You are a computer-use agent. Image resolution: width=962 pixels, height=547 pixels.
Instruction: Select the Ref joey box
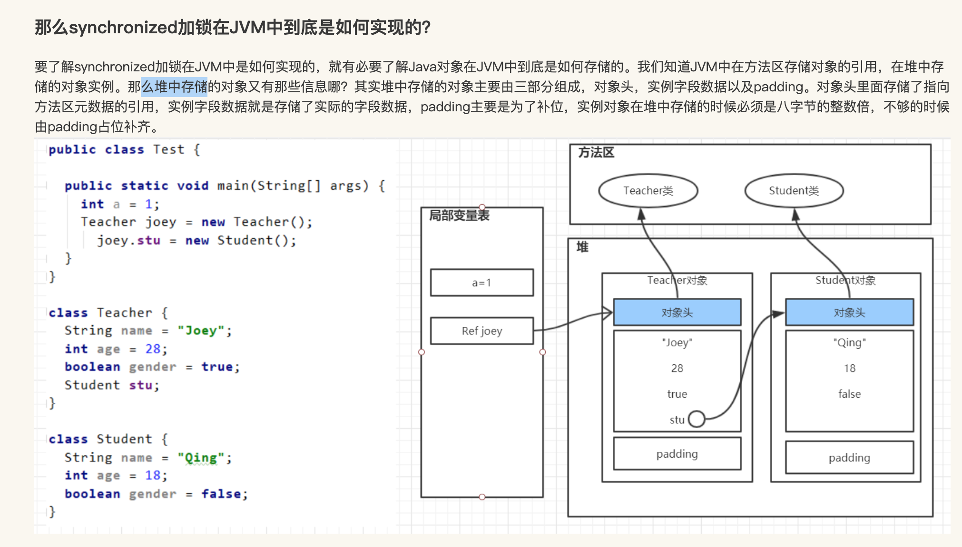coord(481,331)
